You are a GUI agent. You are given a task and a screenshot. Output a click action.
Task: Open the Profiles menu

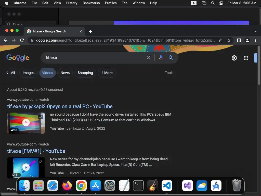[x=111, y=3]
